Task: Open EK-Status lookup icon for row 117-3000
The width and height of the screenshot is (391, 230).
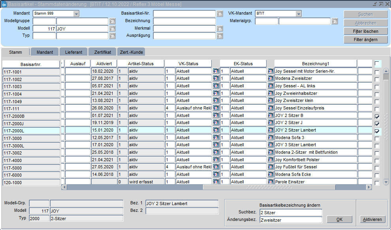Action: click(x=271, y=138)
